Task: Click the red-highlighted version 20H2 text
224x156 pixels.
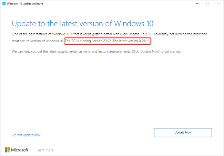Action: [91, 41]
